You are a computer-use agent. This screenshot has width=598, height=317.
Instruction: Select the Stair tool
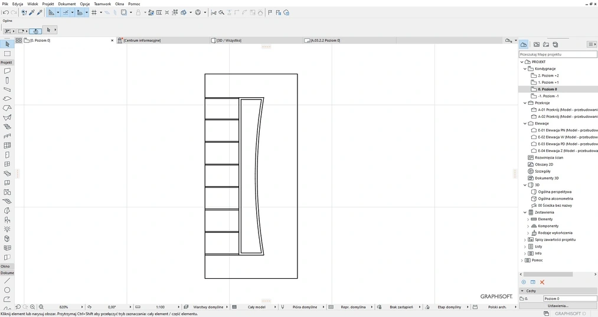coord(7,127)
